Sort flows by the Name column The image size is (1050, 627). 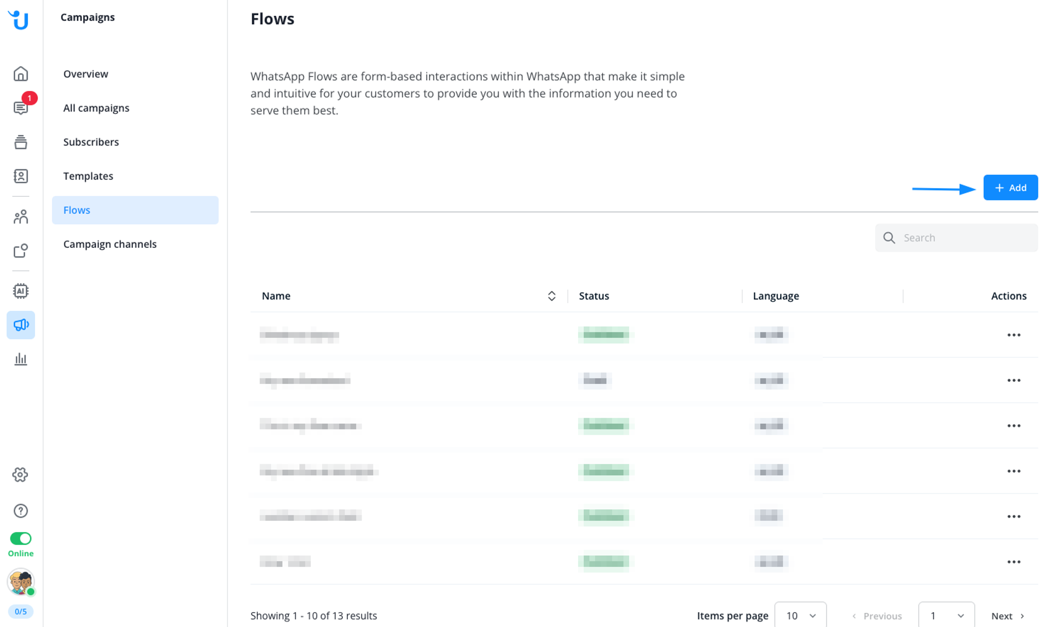551,296
